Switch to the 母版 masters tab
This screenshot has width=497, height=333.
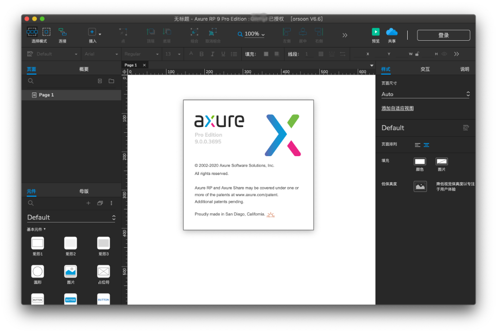(83, 191)
